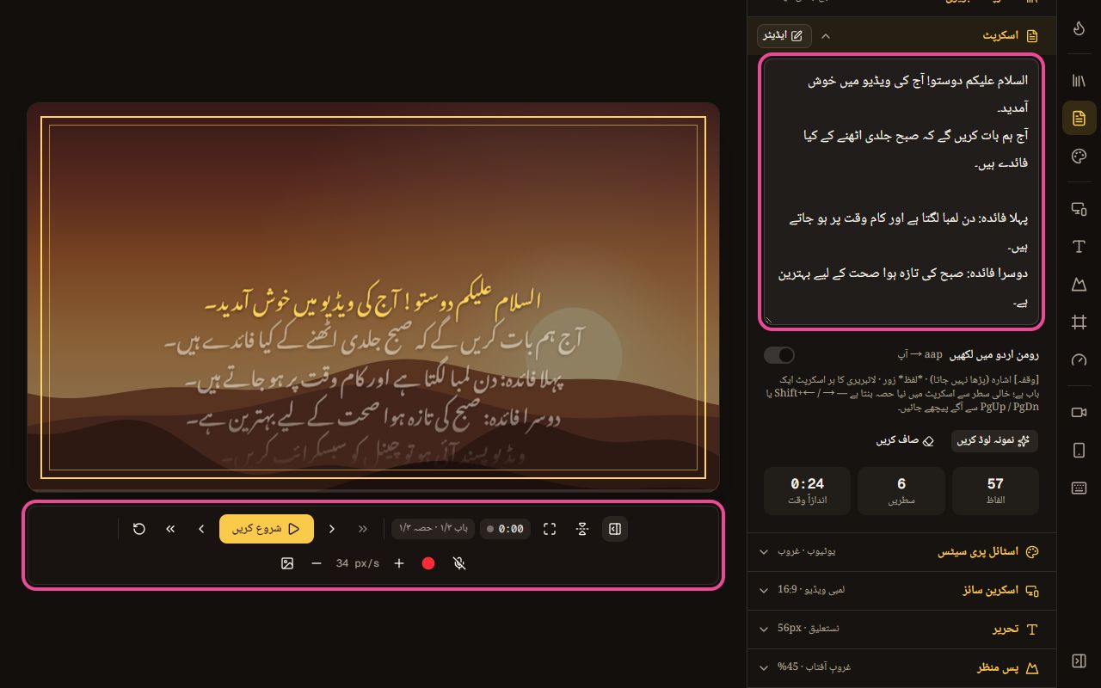Click preview line starting دوسرا فائدہ
The height and width of the screenshot is (688, 1101).
pyautogui.click(x=373, y=420)
